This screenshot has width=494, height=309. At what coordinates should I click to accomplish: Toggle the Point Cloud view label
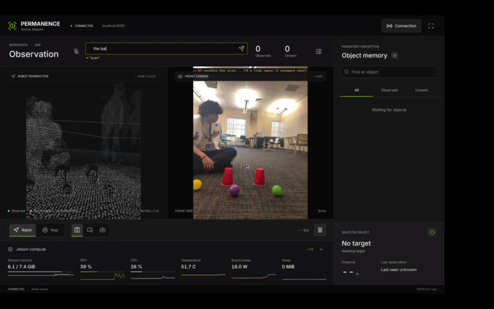tap(146, 76)
